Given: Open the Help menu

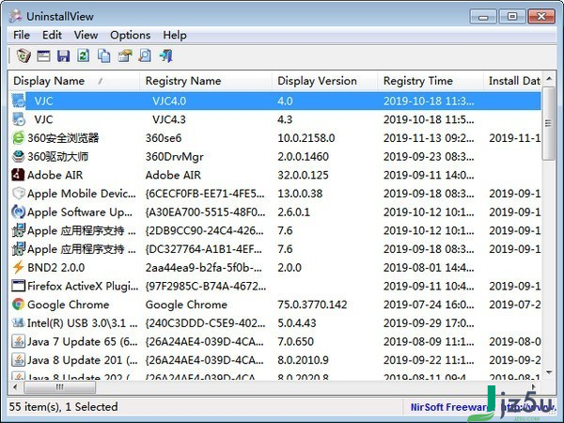Looking at the screenshot, I should pos(175,36).
